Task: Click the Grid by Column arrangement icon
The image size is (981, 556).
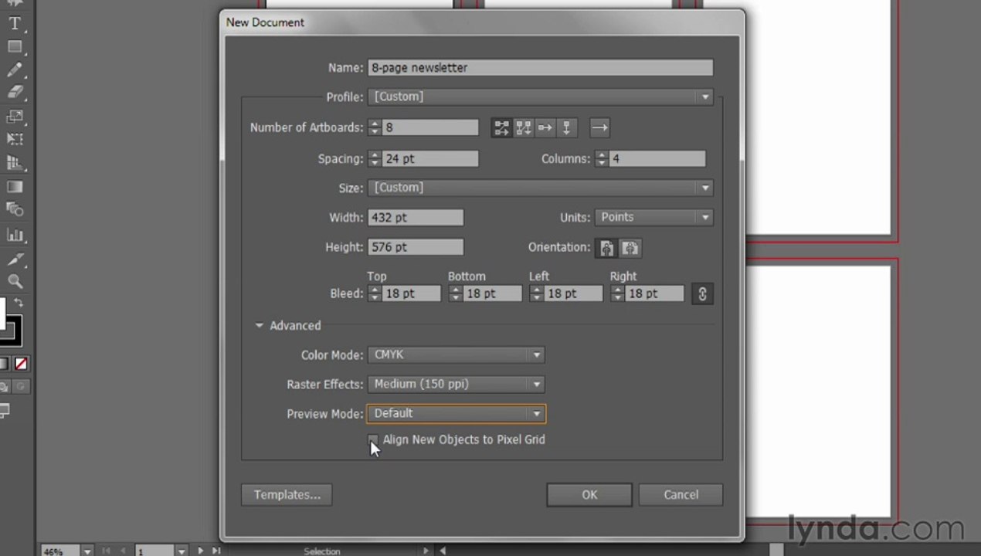Action: 523,128
